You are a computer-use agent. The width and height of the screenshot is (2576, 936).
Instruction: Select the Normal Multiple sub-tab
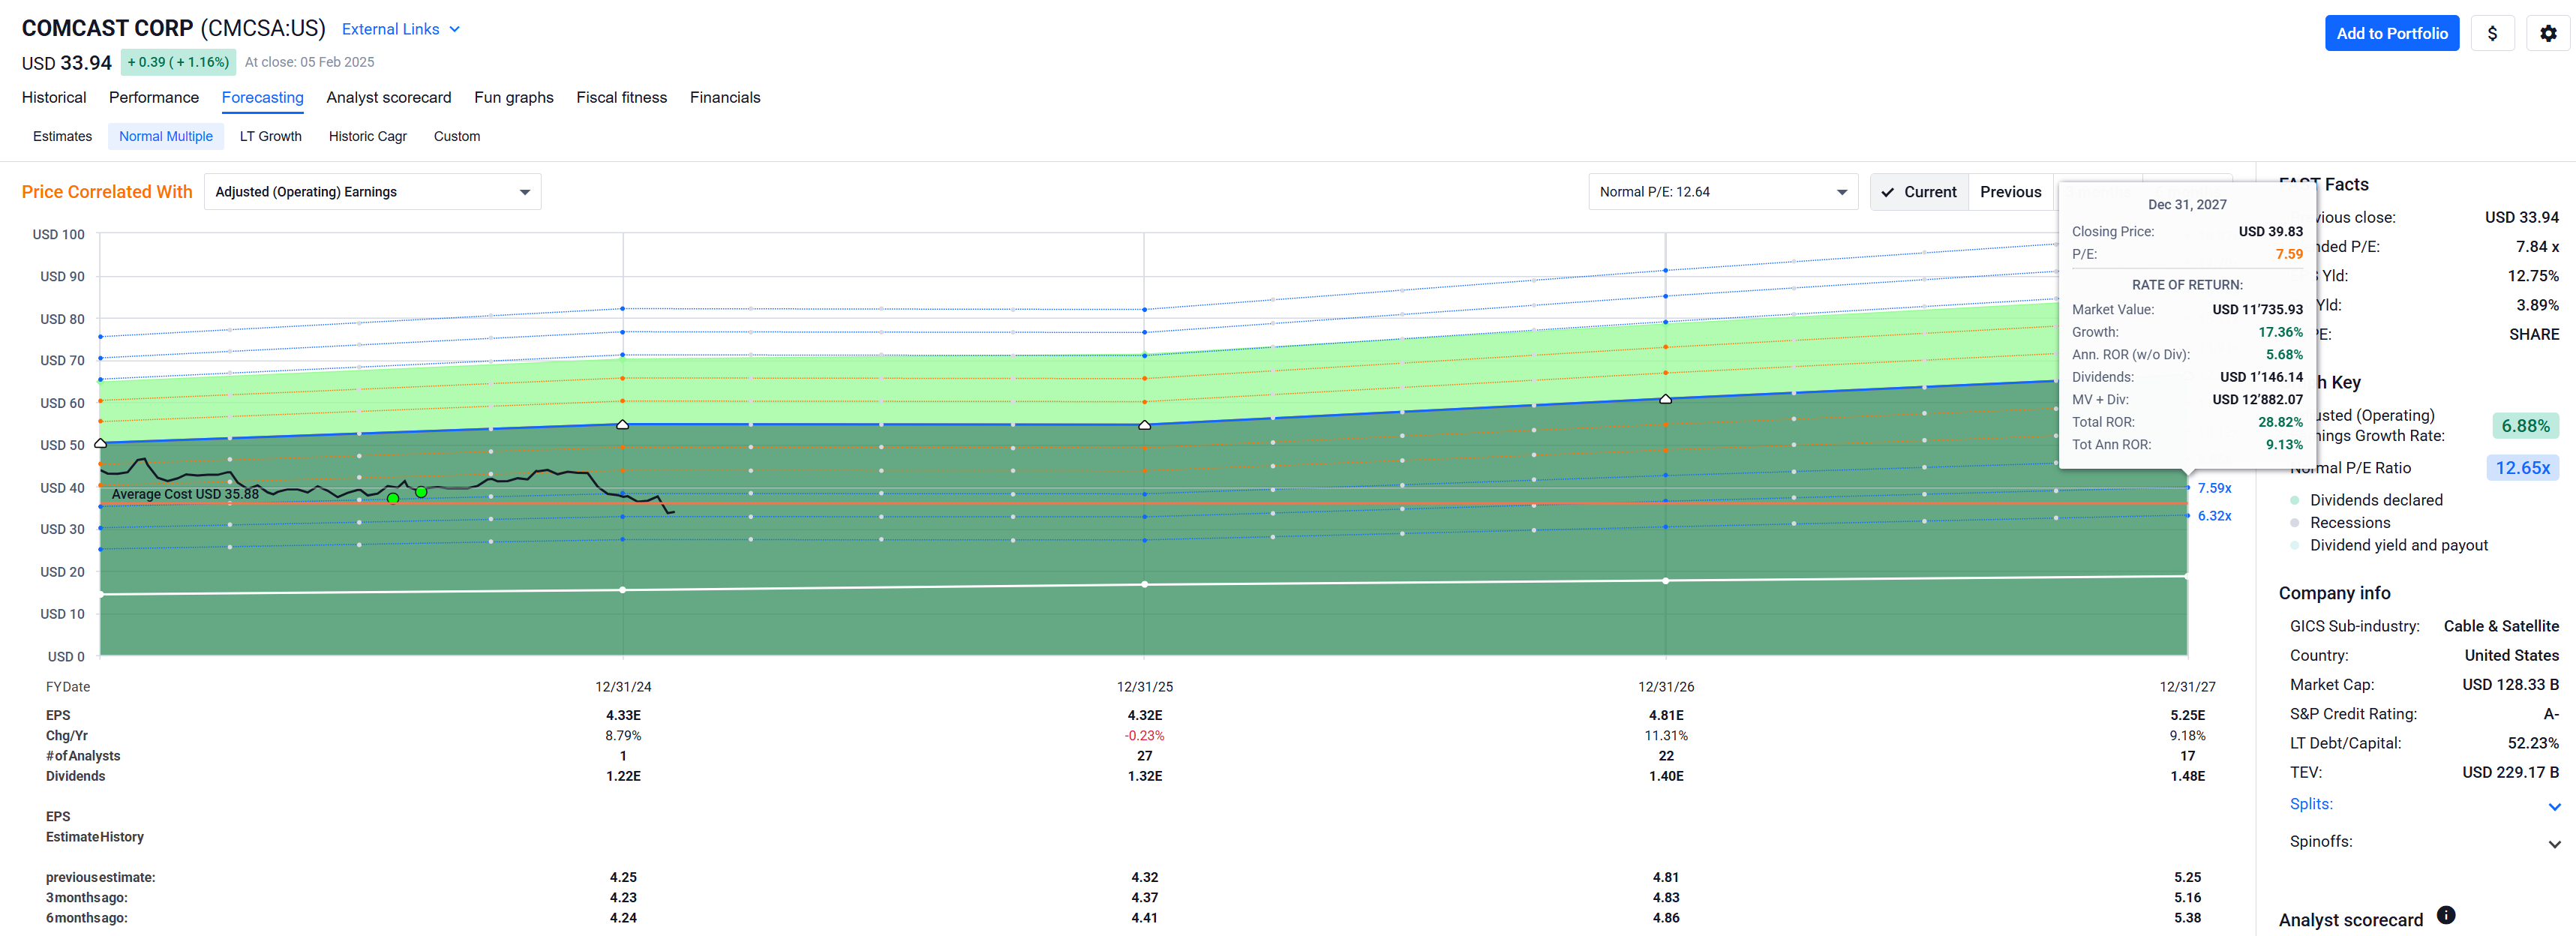coord(166,136)
